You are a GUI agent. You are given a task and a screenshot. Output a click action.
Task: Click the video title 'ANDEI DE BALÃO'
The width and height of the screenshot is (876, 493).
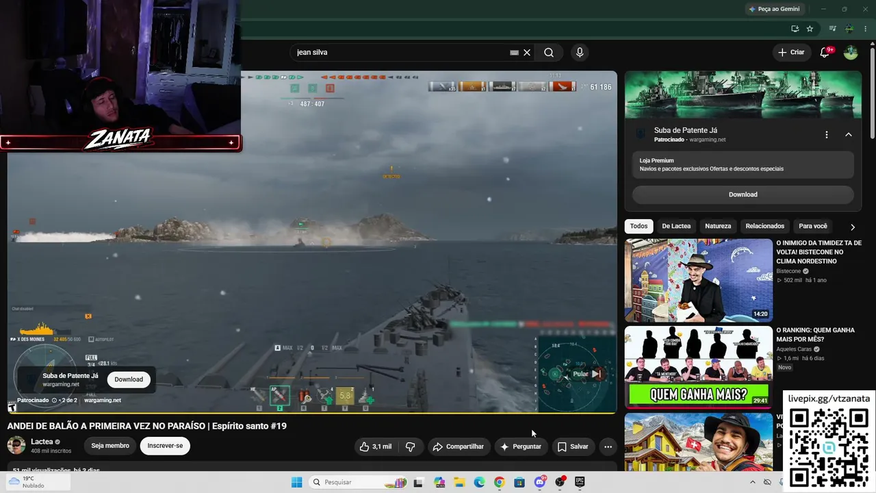pyautogui.click(x=147, y=426)
